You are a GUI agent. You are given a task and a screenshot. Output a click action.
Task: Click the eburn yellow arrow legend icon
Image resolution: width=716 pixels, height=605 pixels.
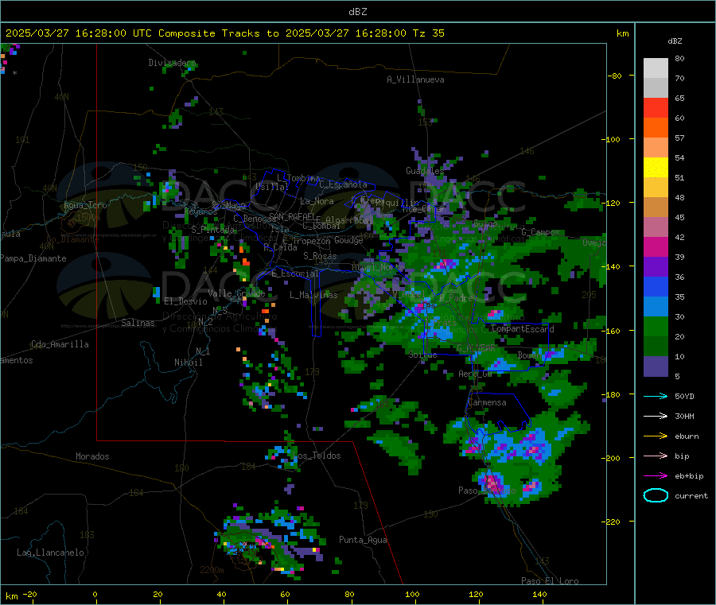coord(656,436)
